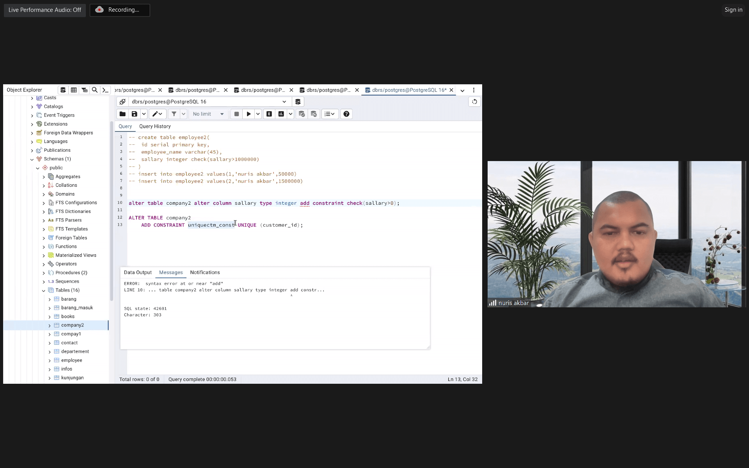
Task: Click the Execute query play button
Action: pyautogui.click(x=248, y=114)
